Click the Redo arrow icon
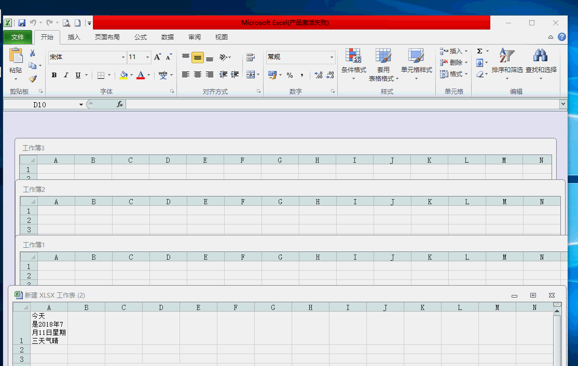This screenshot has width=578, height=366. tap(49, 22)
